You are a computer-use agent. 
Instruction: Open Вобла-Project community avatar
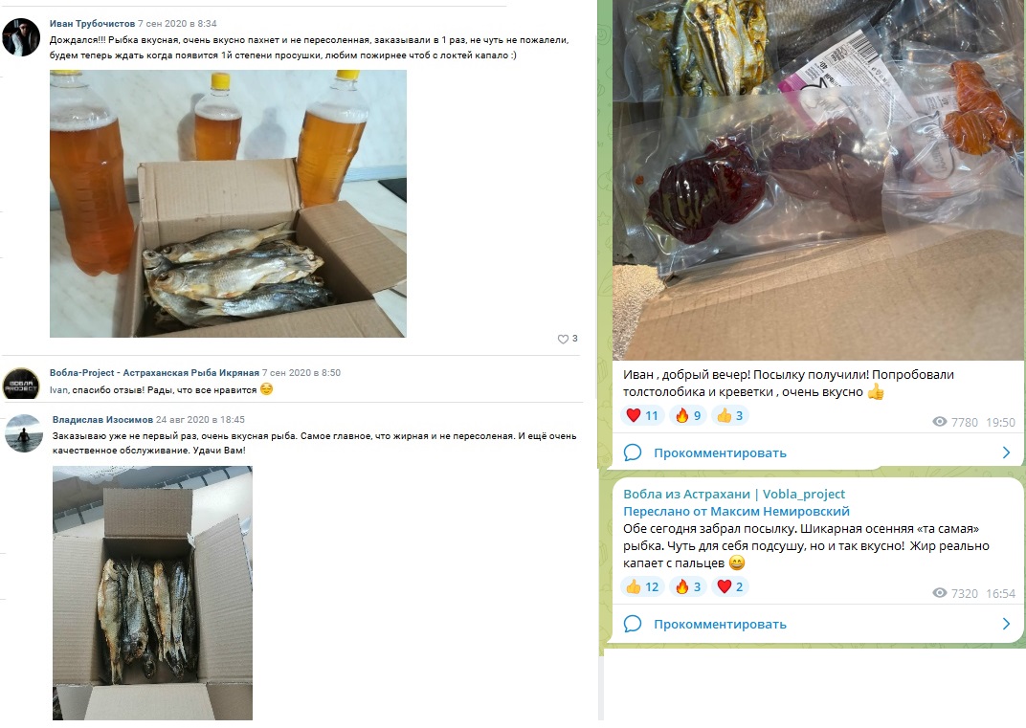(x=21, y=384)
